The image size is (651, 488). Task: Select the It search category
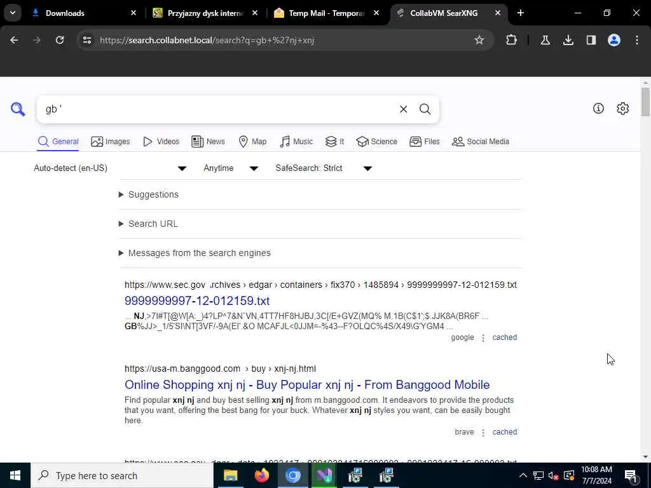(x=334, y=142)
